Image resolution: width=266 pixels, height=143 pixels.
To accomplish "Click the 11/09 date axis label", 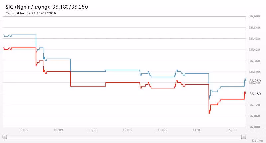I will [x=93, y=130].
